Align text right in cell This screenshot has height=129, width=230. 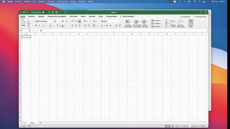(x=79, y=25)
